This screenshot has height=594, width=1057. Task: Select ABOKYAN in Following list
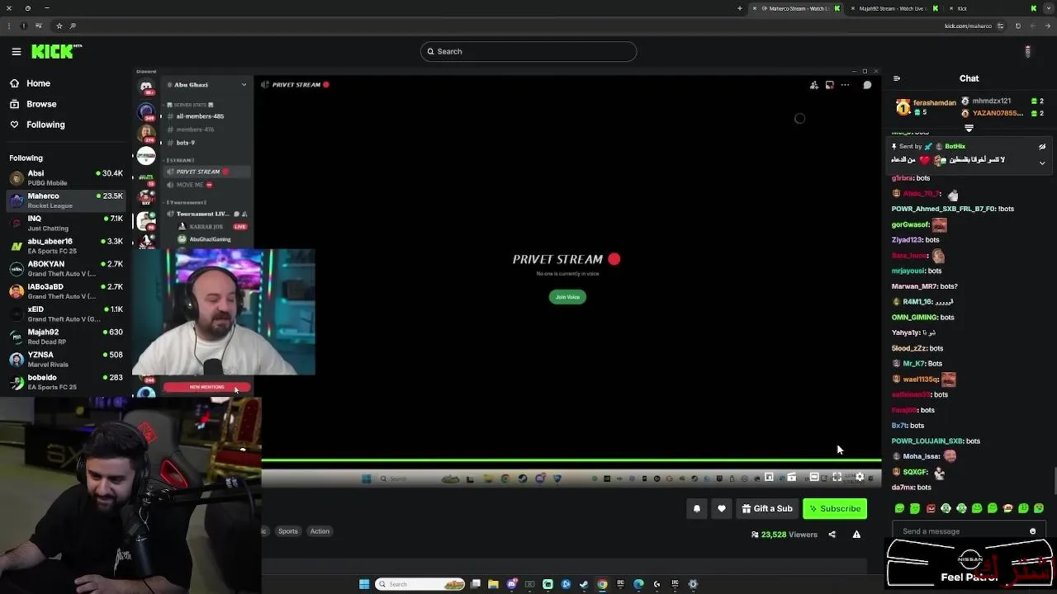[66, 269]
